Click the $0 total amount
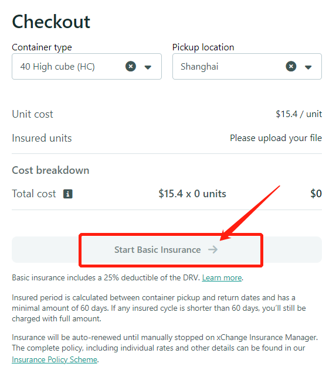336x374 pixels. click(316, 194)
